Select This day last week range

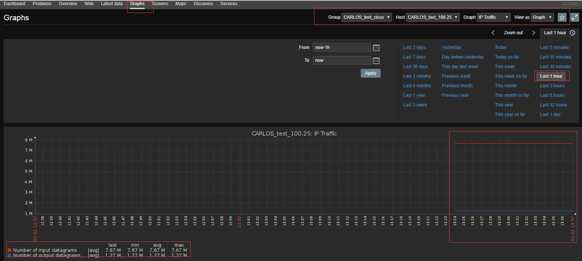coord(460,67)
